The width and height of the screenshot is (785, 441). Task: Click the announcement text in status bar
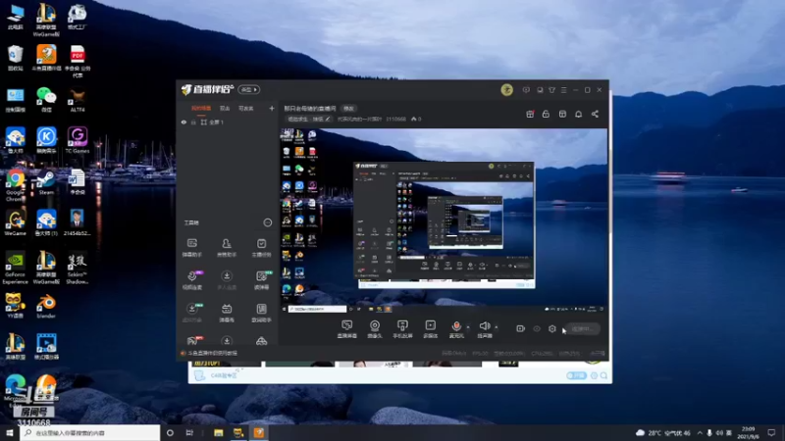pyautogui.click(x=212, y=353)
